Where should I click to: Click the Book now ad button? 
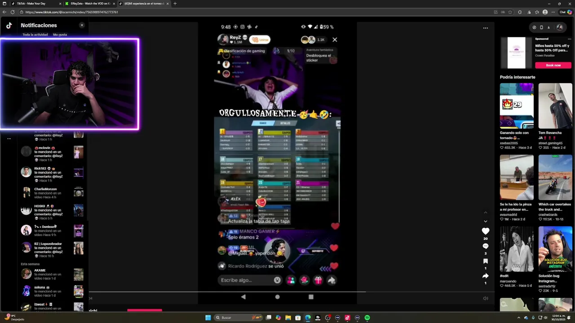pyautogui.click(x=553, y=65)
